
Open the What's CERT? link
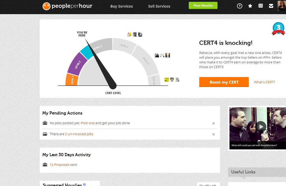click(x=264, y=82)
